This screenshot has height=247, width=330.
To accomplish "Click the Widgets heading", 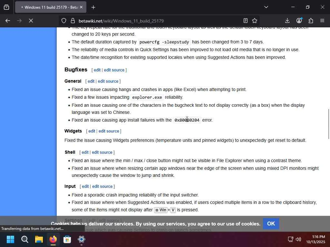I will [73, 131].
